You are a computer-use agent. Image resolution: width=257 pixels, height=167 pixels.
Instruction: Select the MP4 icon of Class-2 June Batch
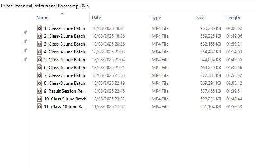click(40, 36)
